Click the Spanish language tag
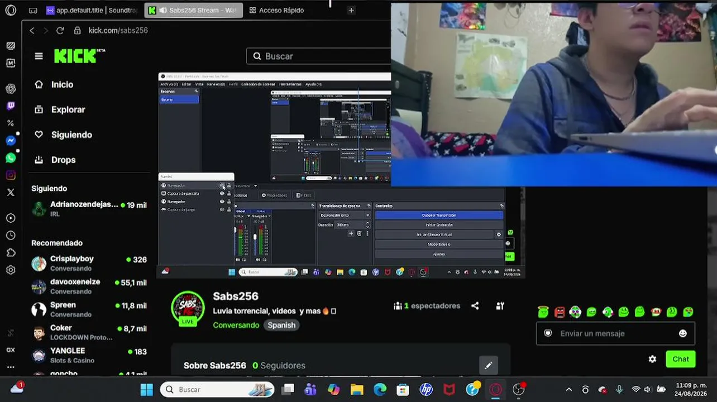This screenshot has width=717, height=402. pos(281,325)
